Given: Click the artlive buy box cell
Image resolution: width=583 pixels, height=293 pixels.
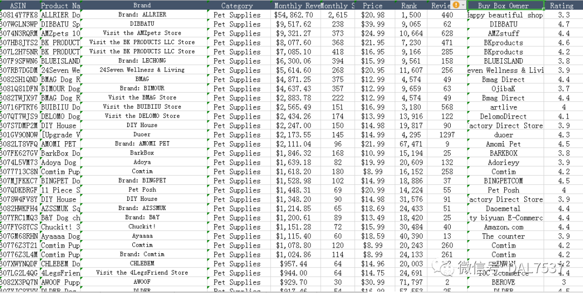Looking at the screenshot, I should 505,107.
